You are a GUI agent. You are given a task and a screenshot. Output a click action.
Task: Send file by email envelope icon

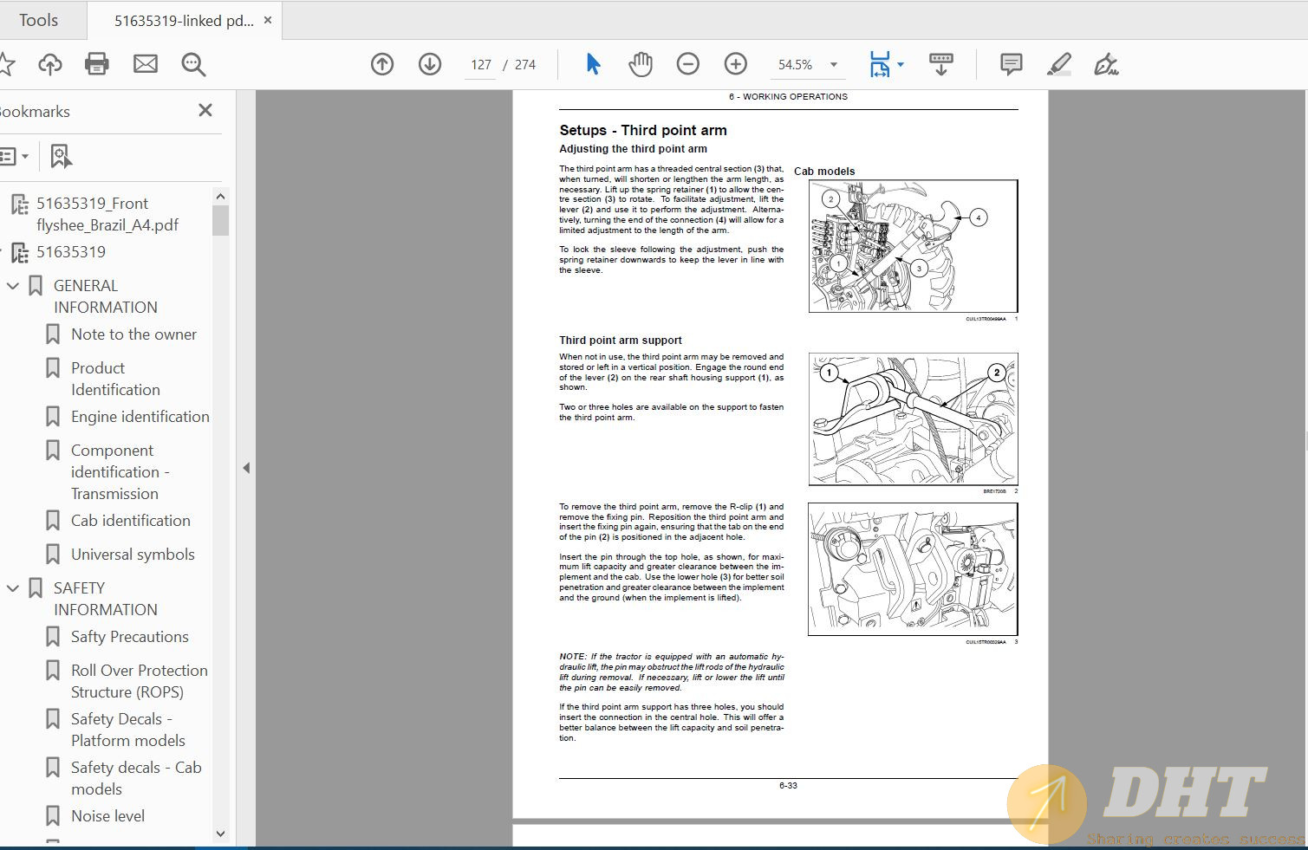point(146,64)
